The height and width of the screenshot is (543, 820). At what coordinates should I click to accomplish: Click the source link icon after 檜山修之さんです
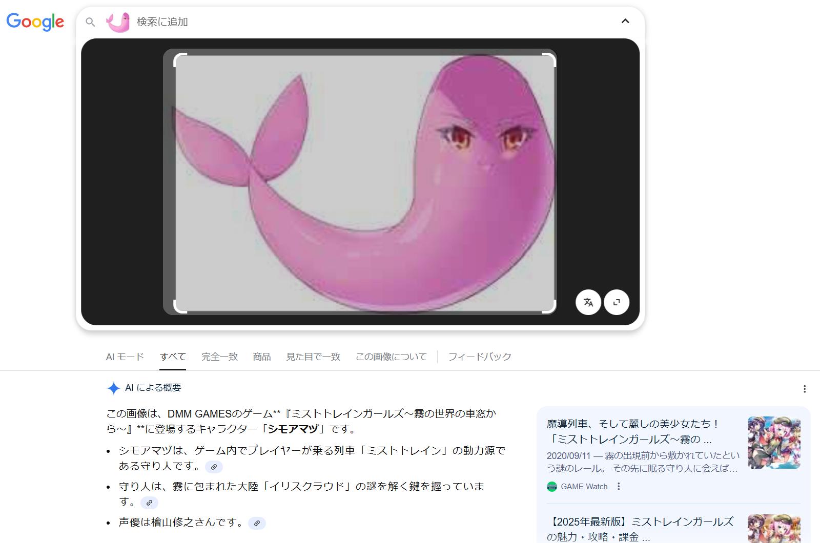click(257, 523)
